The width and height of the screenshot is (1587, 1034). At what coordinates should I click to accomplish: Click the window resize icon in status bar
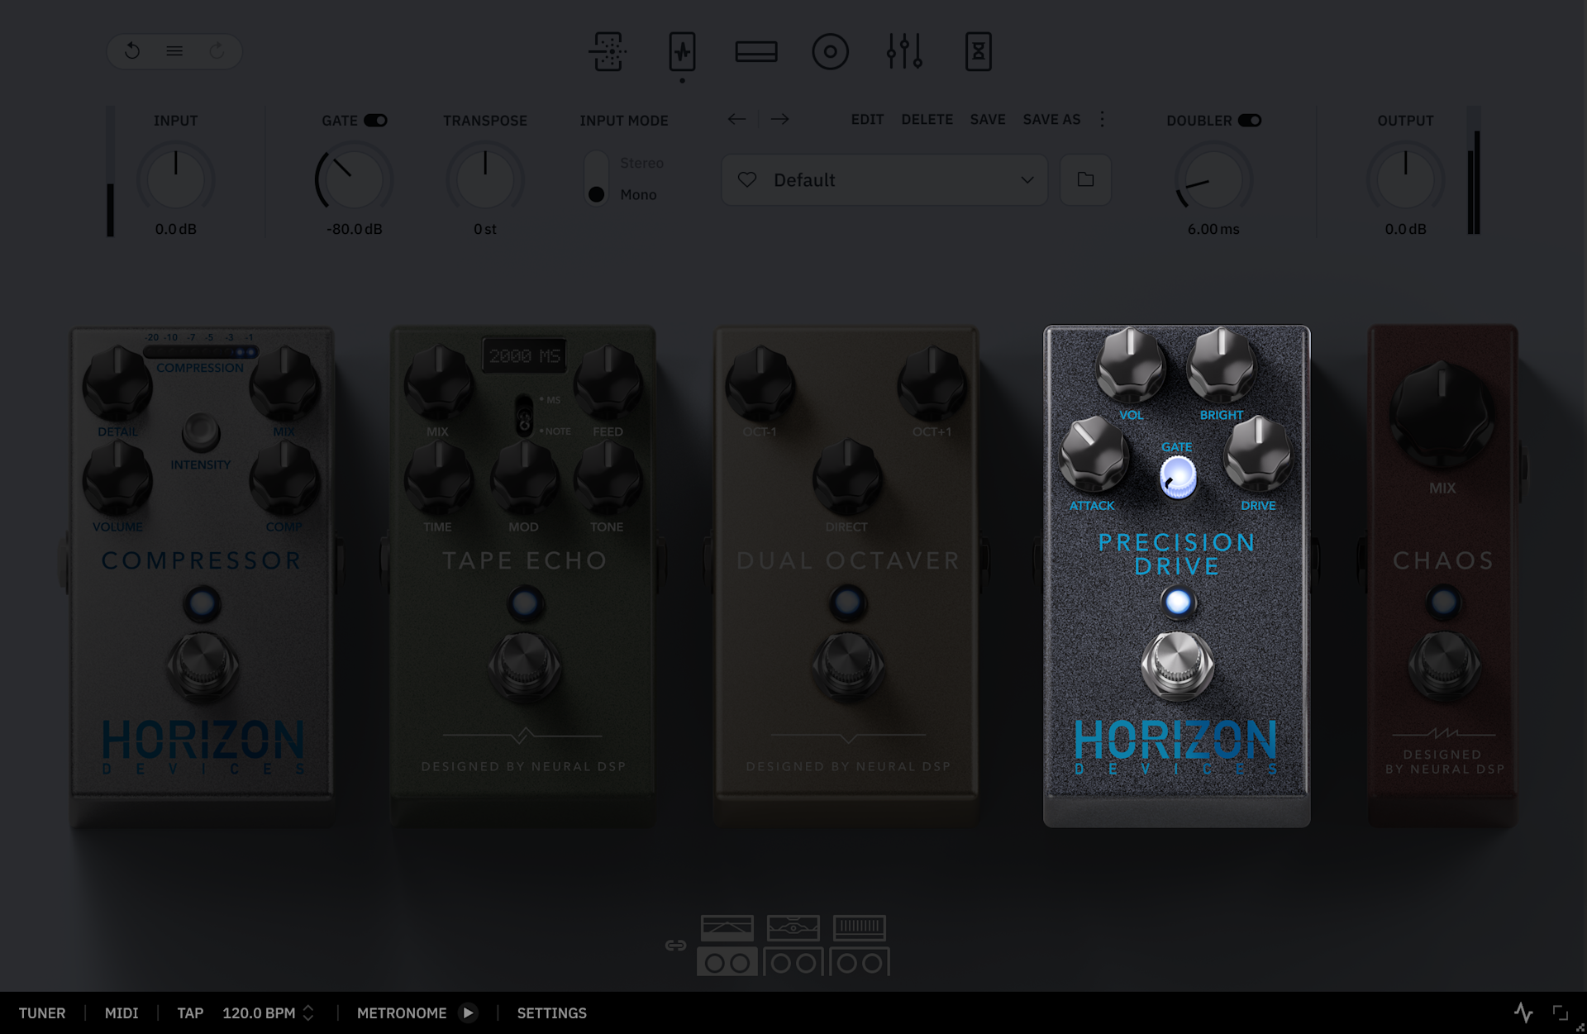click(x=1560, y=1013)
